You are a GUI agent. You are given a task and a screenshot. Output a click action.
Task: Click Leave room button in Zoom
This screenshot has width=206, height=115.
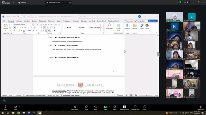click(x=201, y=108)
